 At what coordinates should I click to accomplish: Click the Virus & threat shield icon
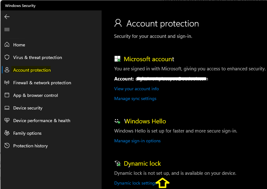tap(7, 57)
